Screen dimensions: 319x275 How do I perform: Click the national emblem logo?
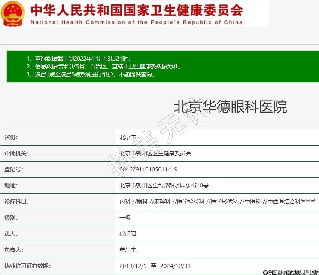[x=13, y=13]
